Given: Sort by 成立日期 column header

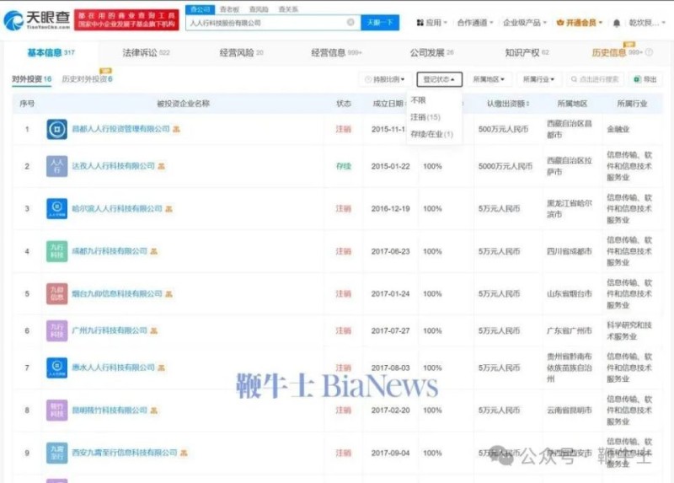Looking at the screenshot, I should pos(389,103).
